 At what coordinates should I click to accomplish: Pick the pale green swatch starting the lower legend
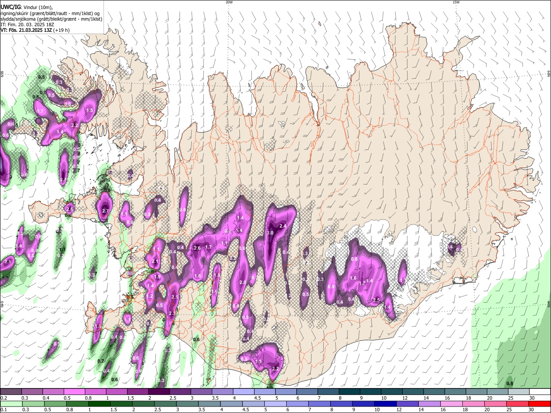coord(11,404)
